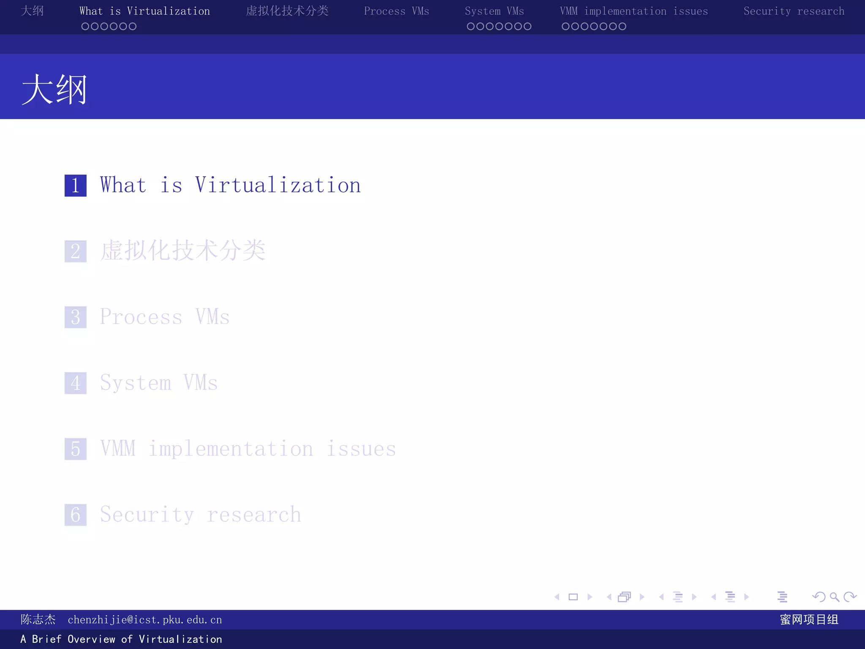Select third circle under VMM implementation issues header
865x649 pixels.
click(585, 26)
